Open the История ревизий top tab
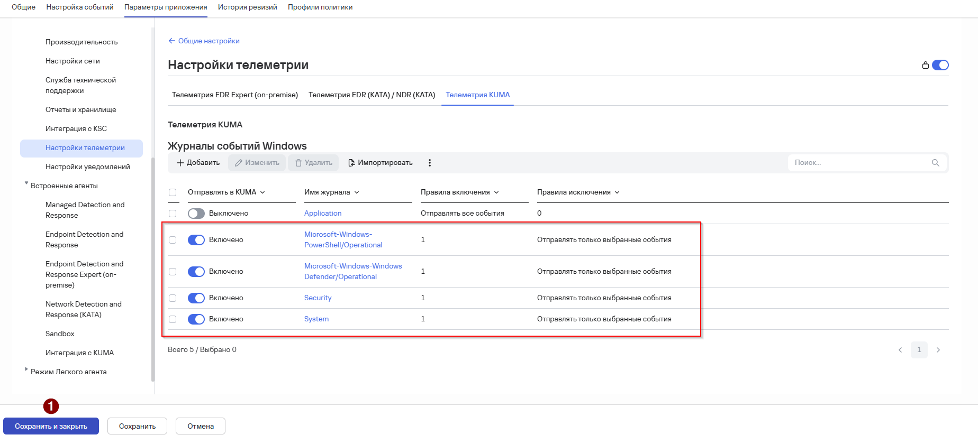This screenshot has height=444, width=978. pos(248,7)
